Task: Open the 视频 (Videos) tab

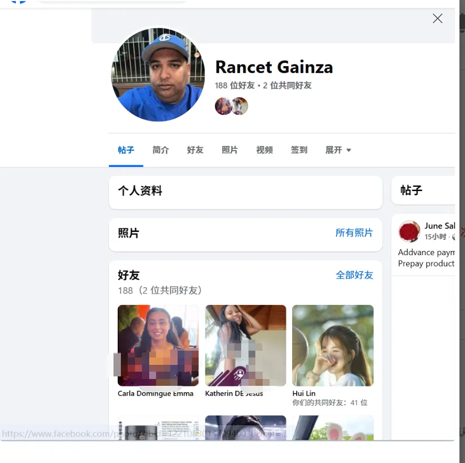Action: click(x=264, y=150)
